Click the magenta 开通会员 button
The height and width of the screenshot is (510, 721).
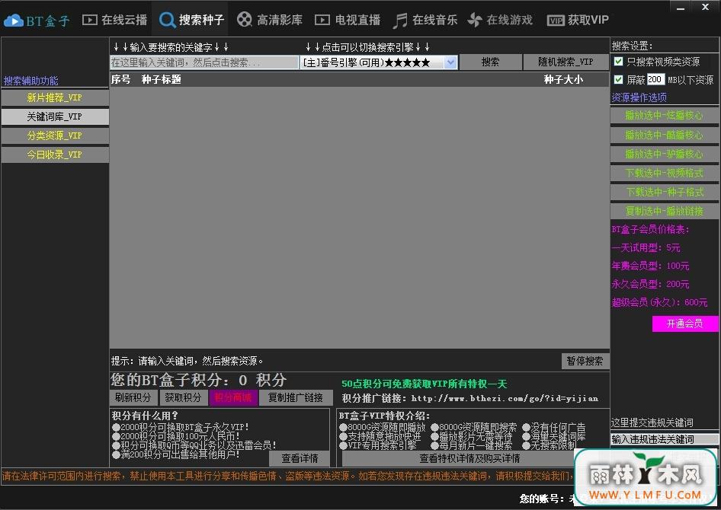[x=684, y=324]
